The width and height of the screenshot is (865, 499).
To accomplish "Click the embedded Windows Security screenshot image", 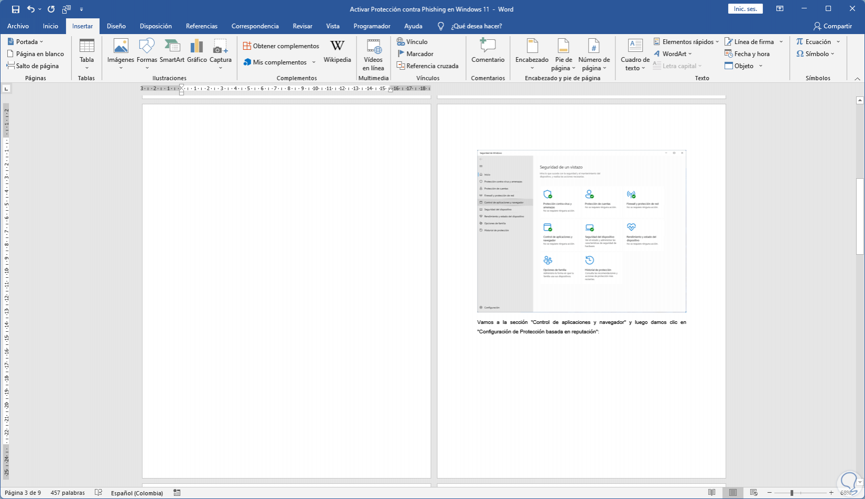I will tap(581, 231).
